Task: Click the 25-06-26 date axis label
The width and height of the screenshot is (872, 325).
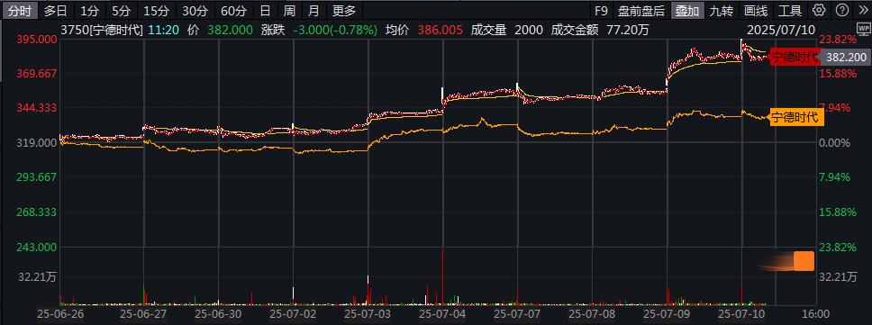Action: 59,314
